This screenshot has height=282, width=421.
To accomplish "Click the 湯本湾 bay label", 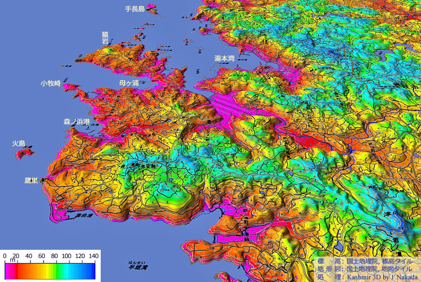I will (224, 58).
